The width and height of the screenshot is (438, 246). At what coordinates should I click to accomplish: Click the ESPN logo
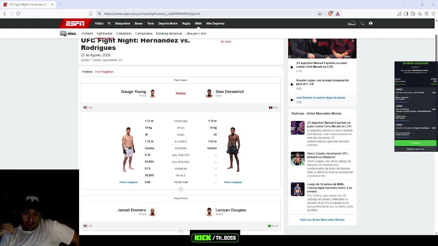click(75, 24)
